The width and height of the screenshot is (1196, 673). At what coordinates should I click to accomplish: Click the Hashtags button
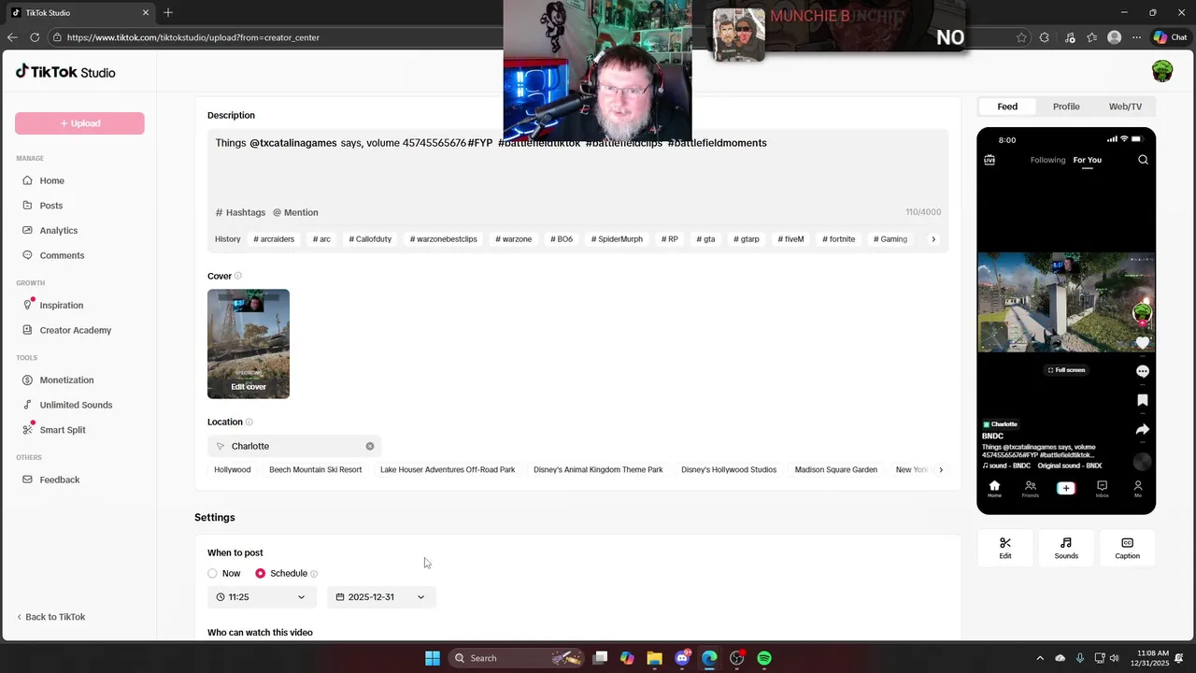241,212
